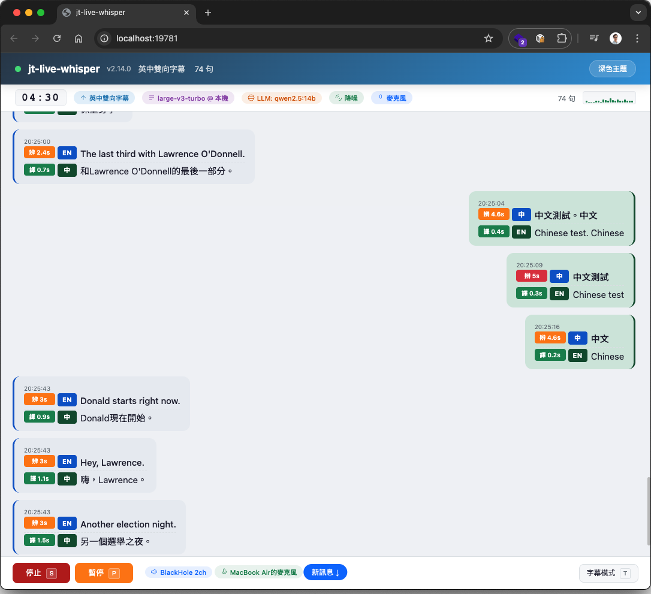Click the red 辨 5s badge
This screenshot has height=594, width=651.
[x=532, y=276]
